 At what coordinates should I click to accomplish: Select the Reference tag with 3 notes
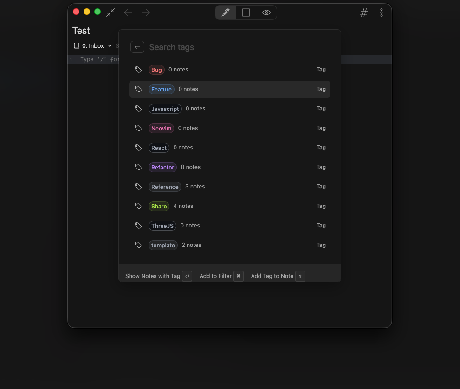[229, 187]
